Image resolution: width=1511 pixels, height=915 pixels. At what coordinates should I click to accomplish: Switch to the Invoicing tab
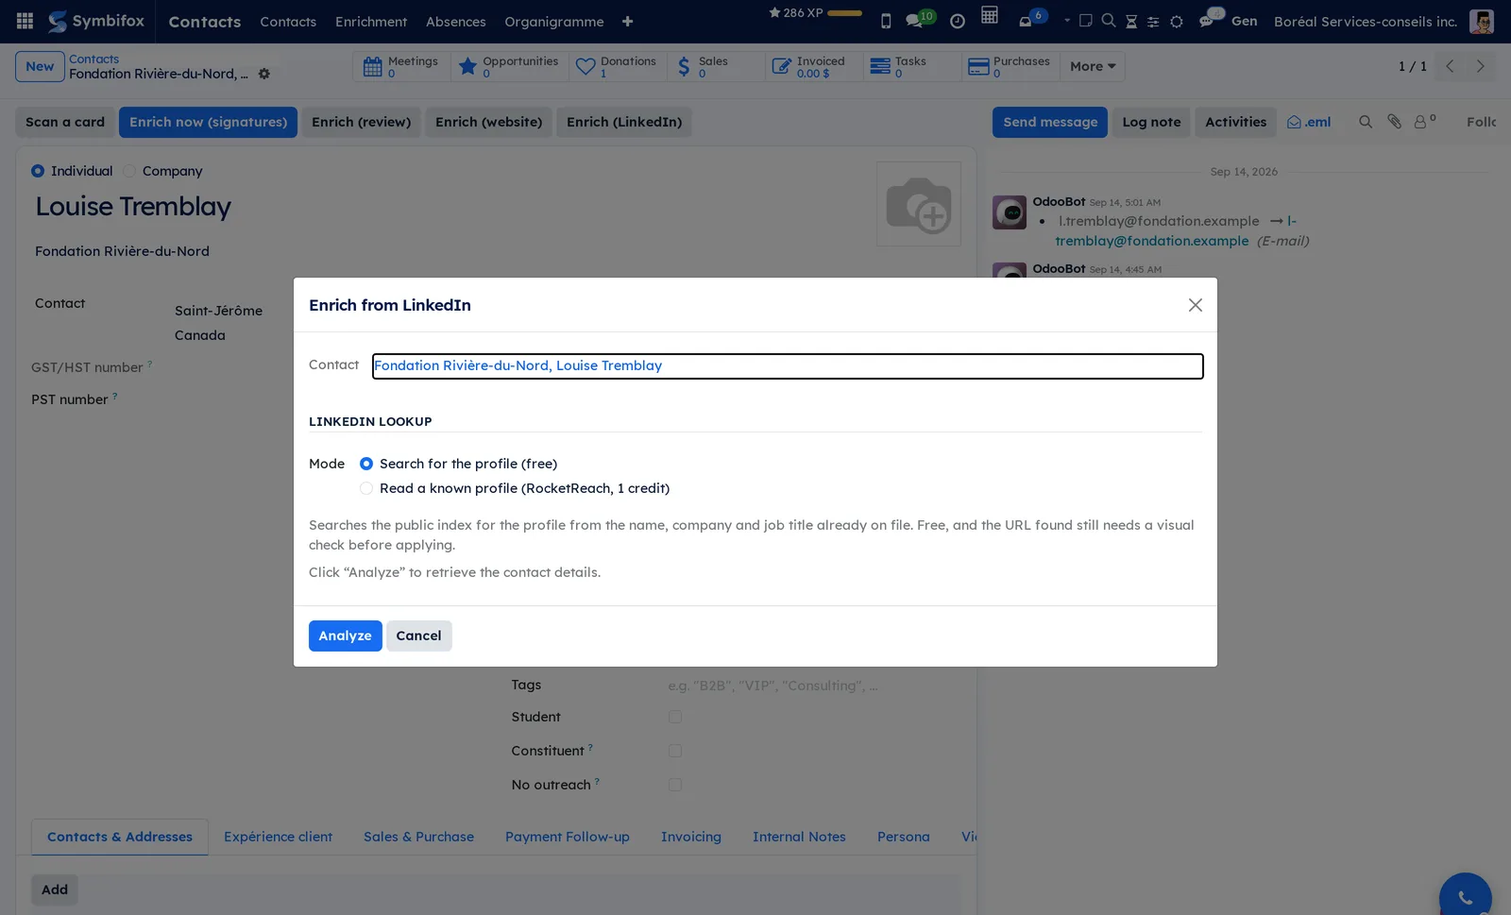691,837
